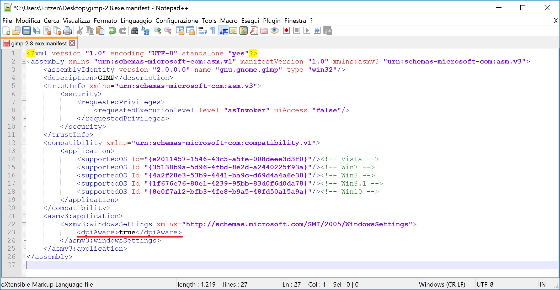Collapse asmv3:application block on line 21
Image resolution: width=560 pixels, height=290 pixels.
tap(24, 216)
